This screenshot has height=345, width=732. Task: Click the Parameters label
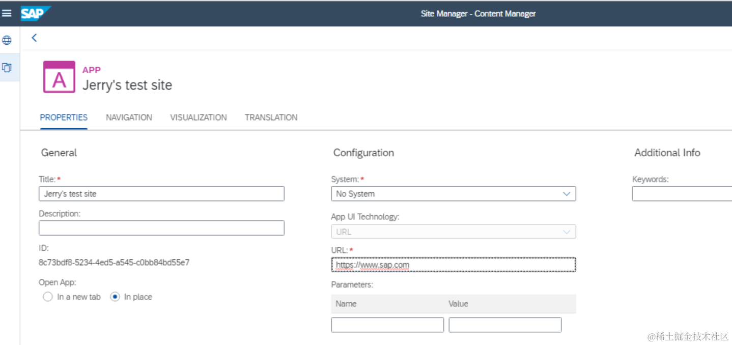[352, 284]
